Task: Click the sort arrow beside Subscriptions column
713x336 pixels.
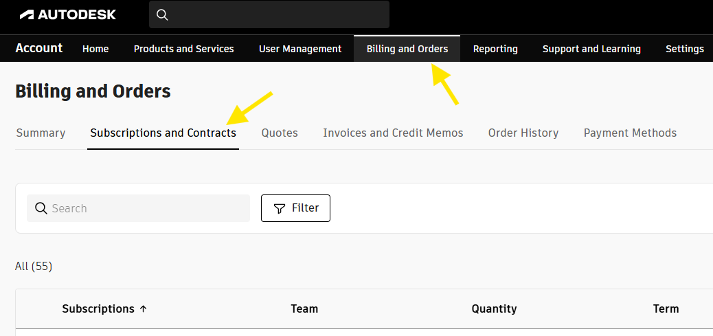Action: [144, 309]
